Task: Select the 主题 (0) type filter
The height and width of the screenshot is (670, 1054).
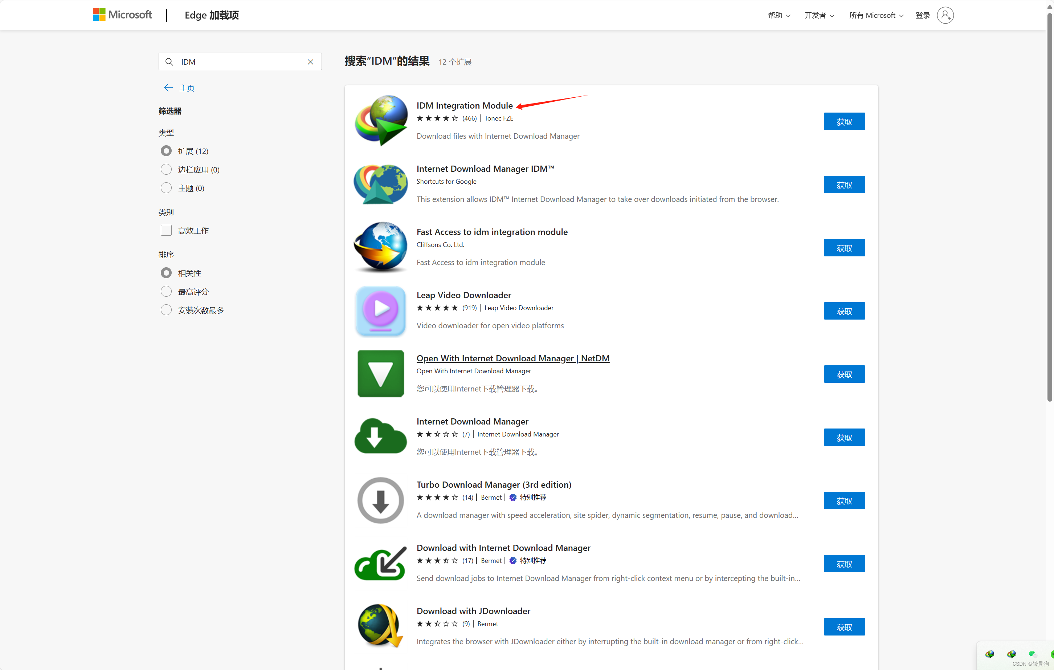Action: point(166,188)
